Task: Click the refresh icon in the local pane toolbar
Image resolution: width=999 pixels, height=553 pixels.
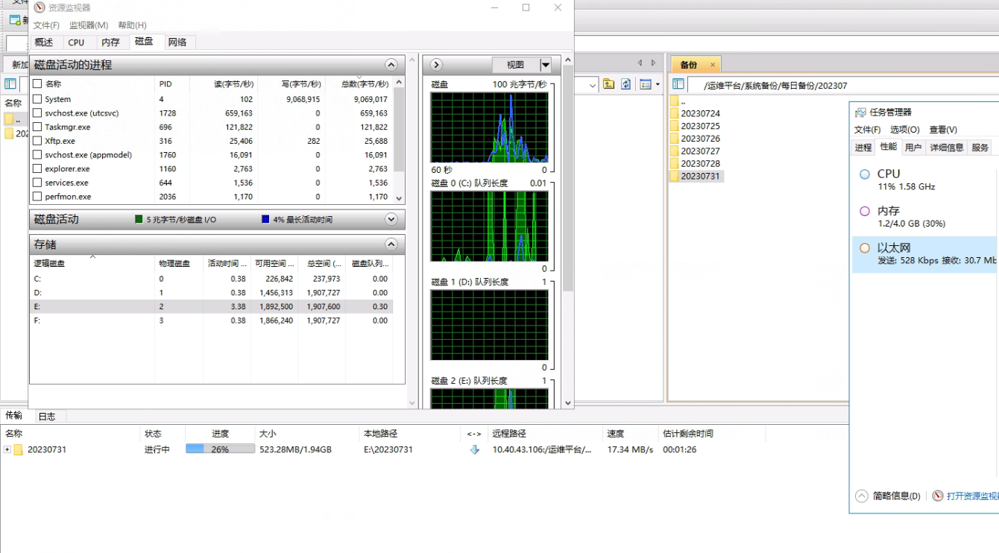Action: click(x=626, y=84)
